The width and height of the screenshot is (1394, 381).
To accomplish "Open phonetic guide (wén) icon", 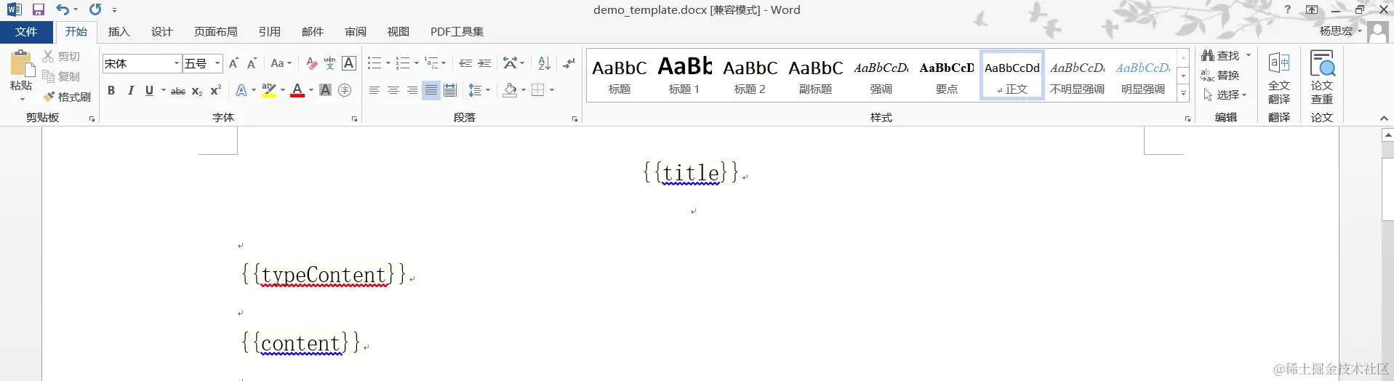I will 329,63.
